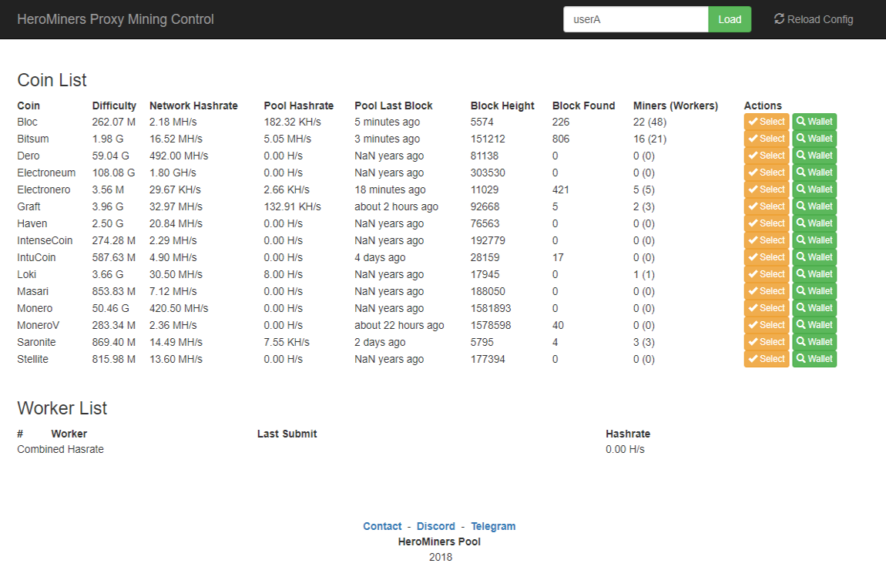Open the Contact footer link

coord(382,526)
